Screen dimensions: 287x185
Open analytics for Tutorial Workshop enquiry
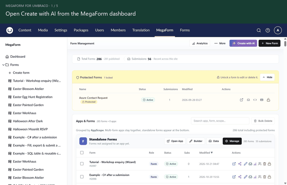click(255, 164)
